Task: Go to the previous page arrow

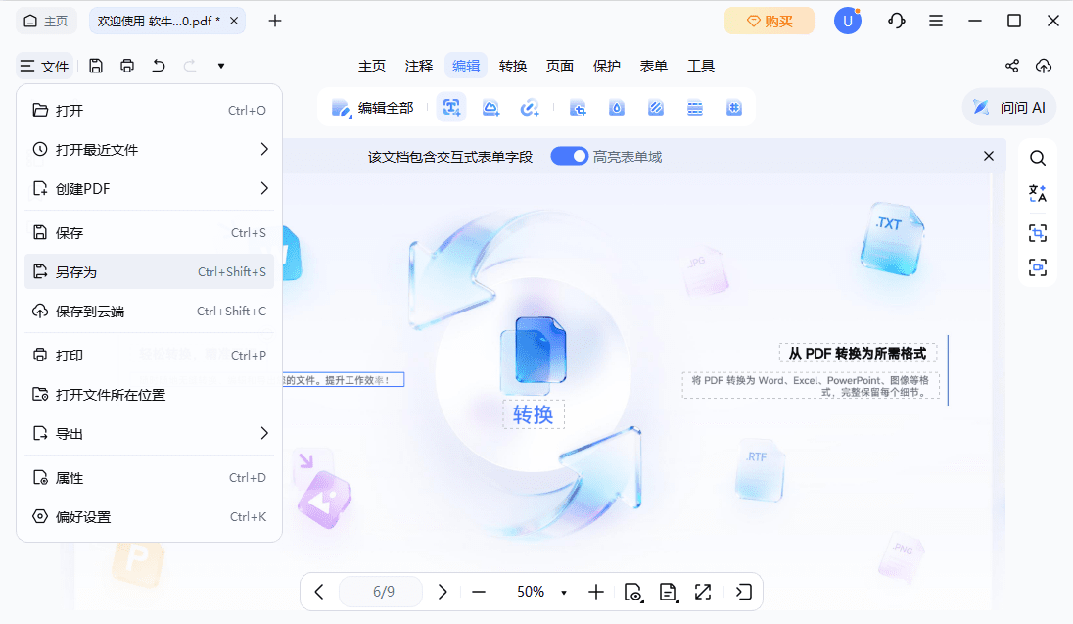Action: [319, 591]
